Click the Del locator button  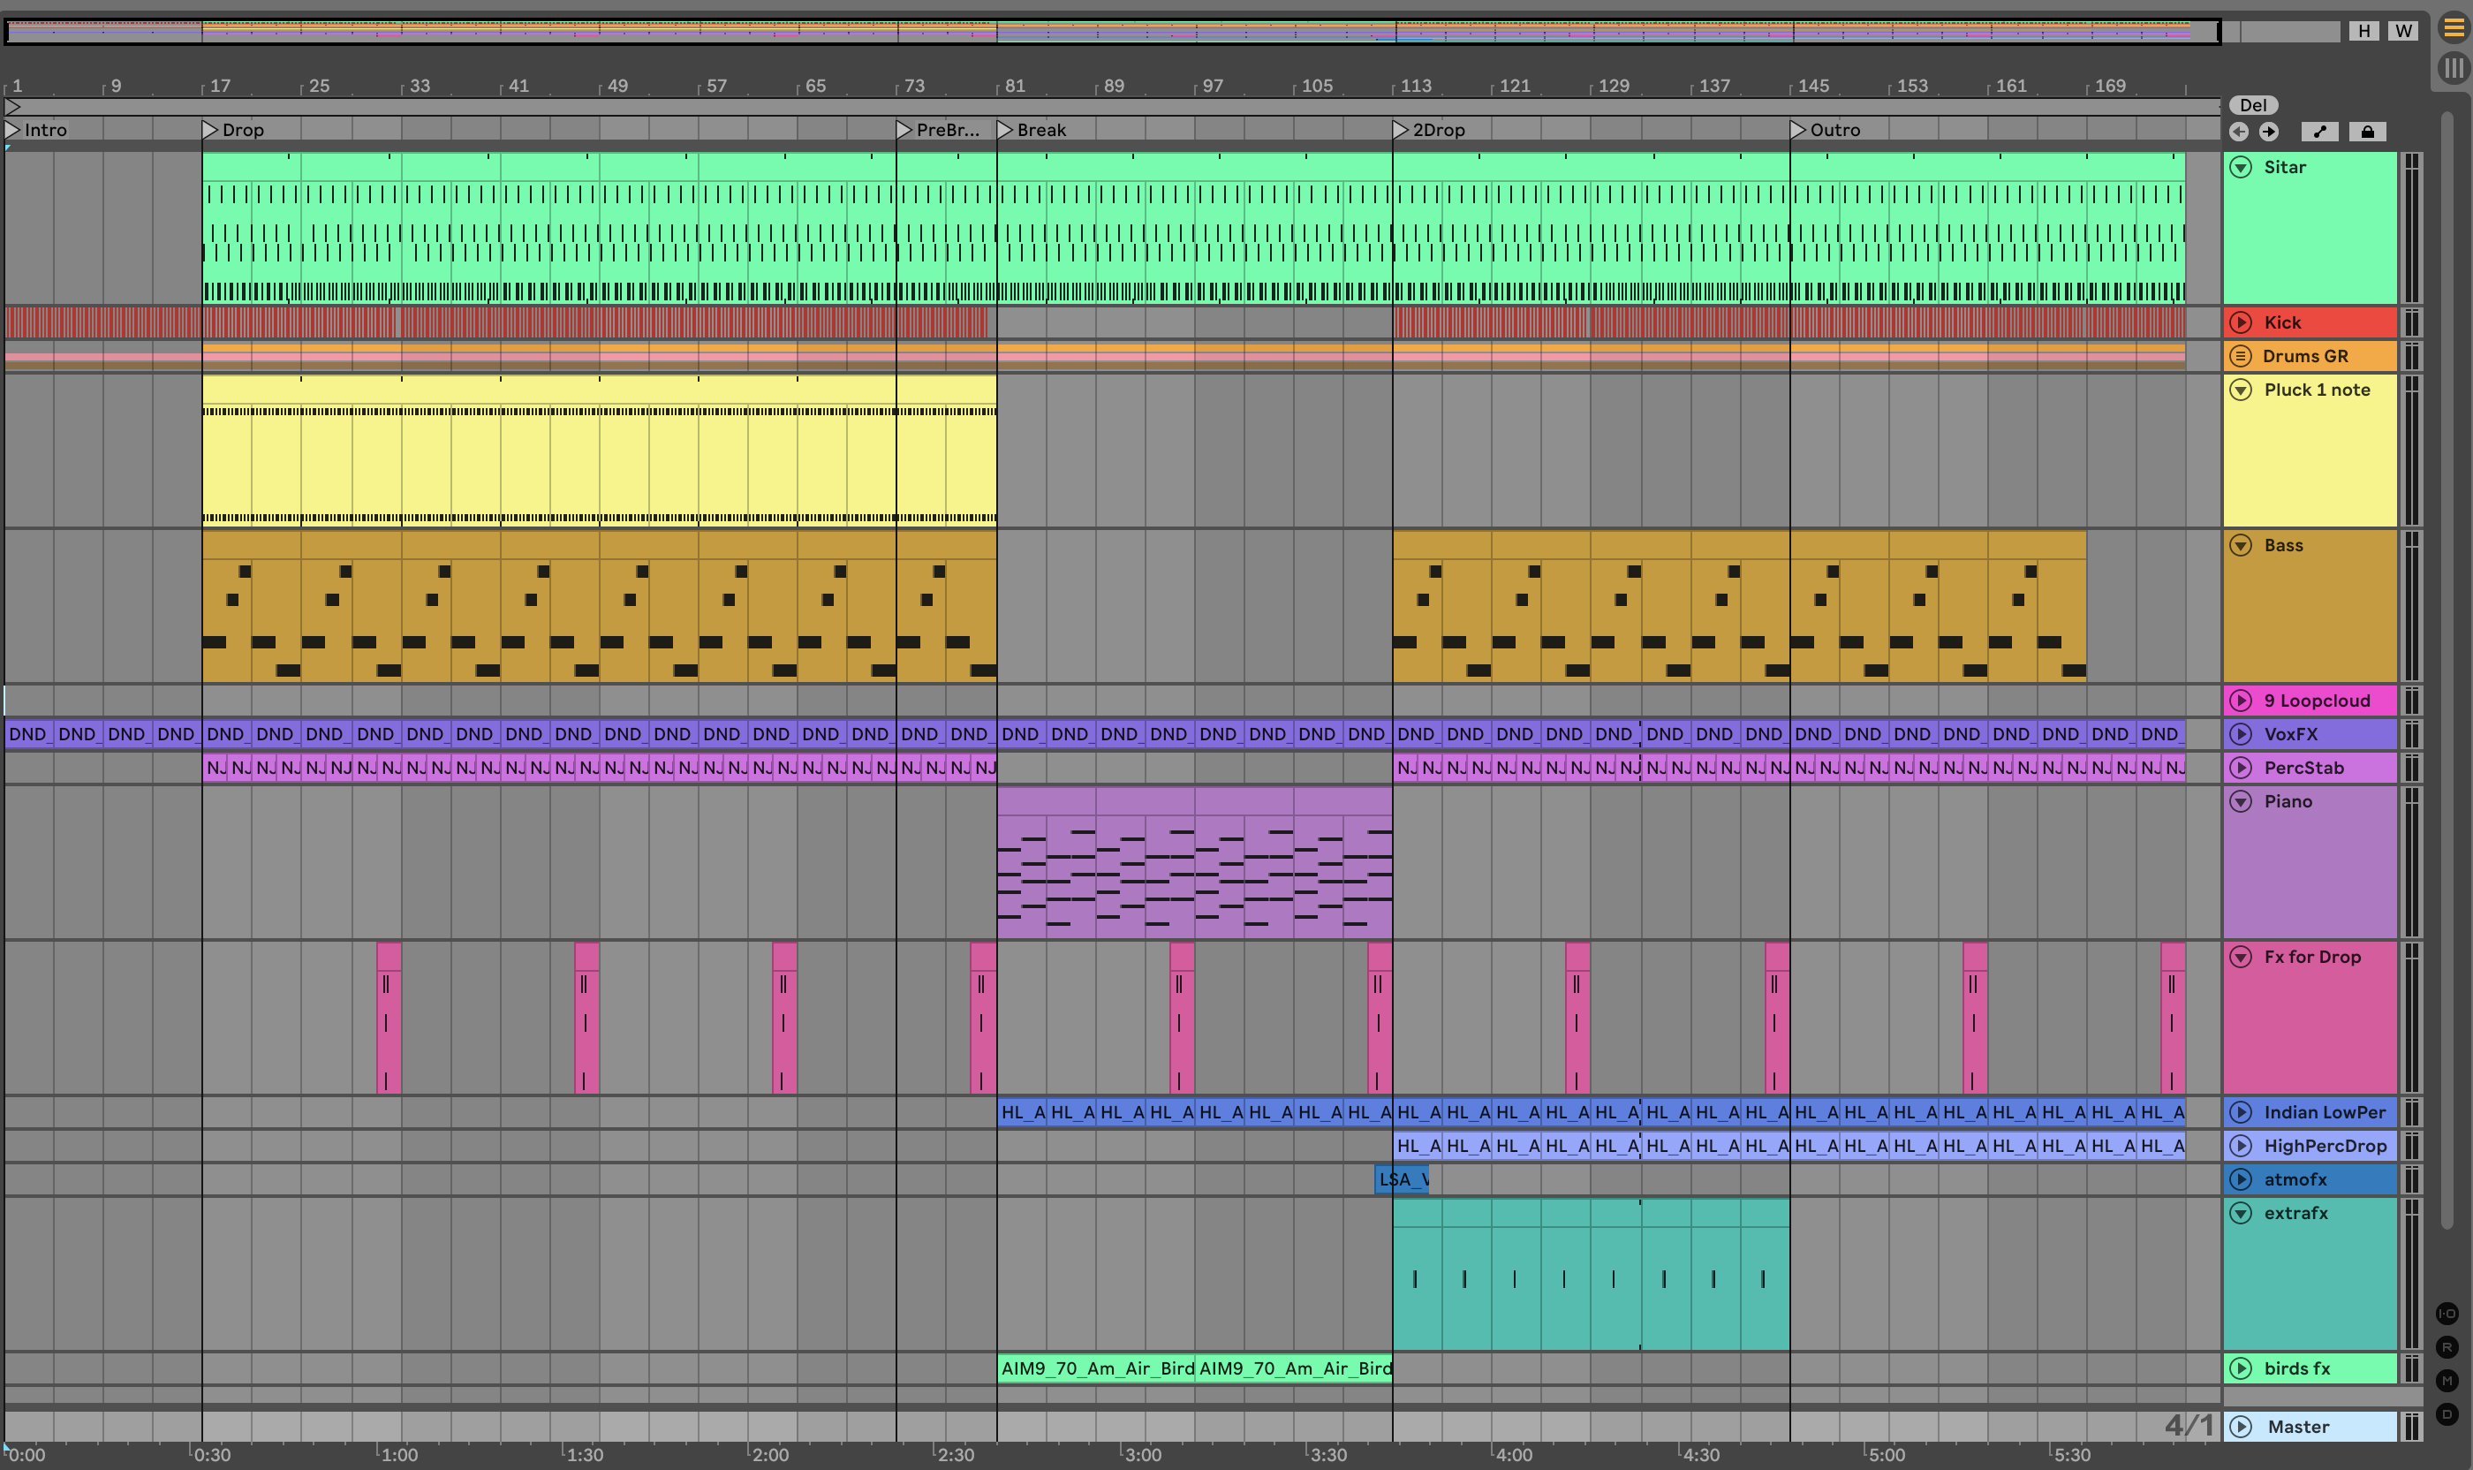[x=2253, y=105]
